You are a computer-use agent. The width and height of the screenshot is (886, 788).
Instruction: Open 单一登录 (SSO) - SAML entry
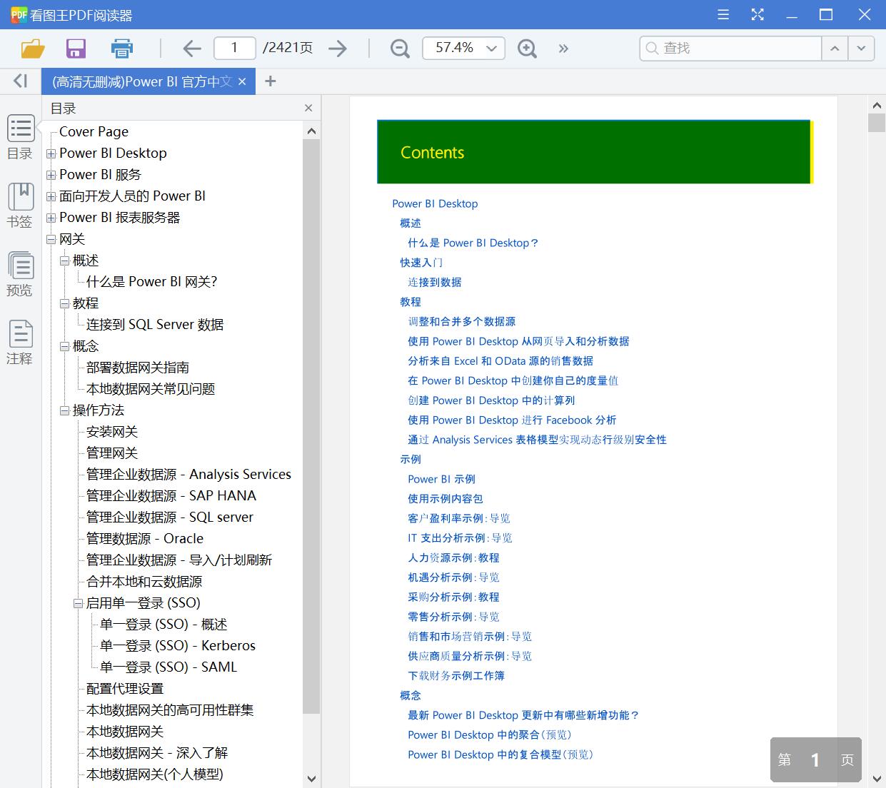168,667
